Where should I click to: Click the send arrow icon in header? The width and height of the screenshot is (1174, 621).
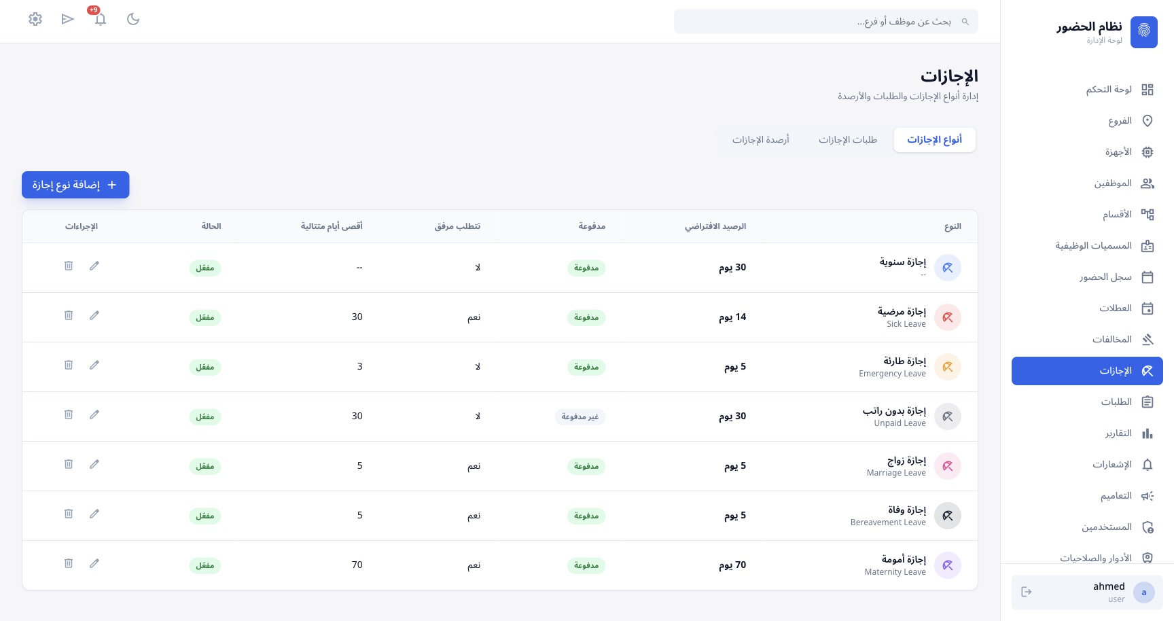click(x=67, y=19)
